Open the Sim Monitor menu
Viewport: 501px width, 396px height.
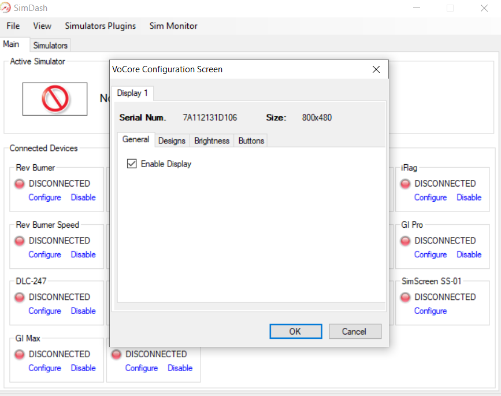point(173,26)
